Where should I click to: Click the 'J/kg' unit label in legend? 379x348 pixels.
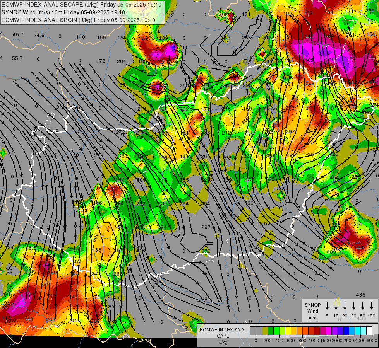click(x=223, y=342)
